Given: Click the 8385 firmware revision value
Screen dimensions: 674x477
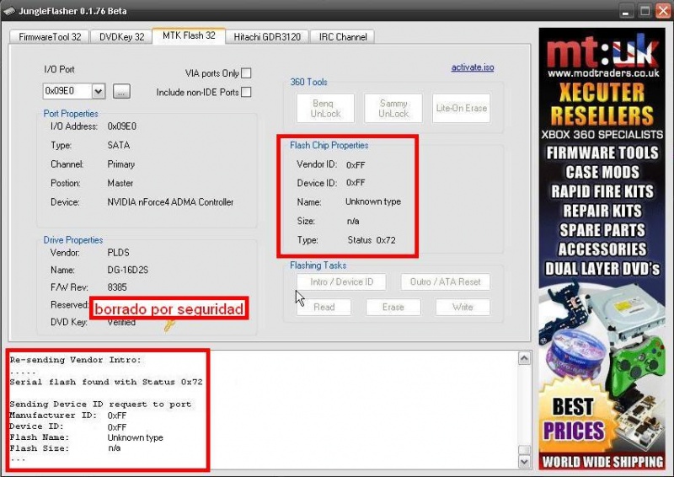Looking at the screenshot, I should tap(117, 287).
